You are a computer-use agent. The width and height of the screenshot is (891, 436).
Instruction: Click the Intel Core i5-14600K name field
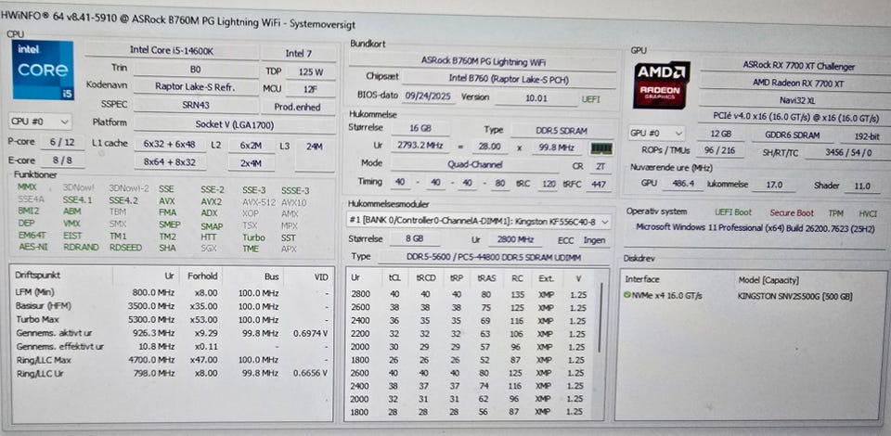click(x=172, y=50)
